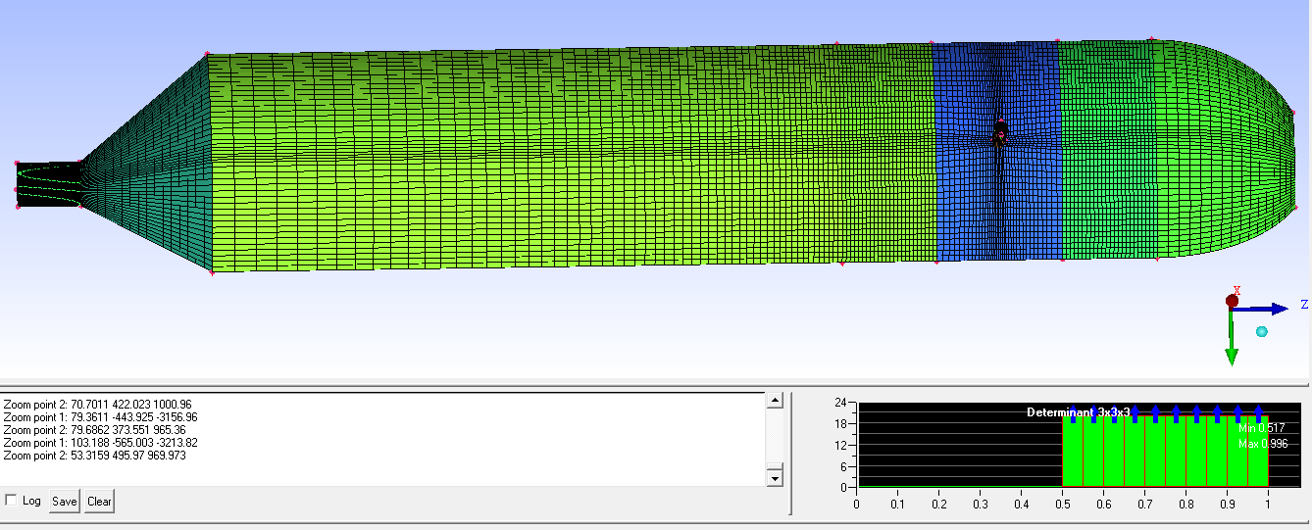Click the message log scrollbar track

click(775, 439)
